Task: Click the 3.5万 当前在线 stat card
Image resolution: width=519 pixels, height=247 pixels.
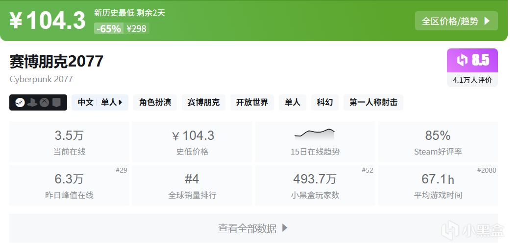Action: point(69,142)
